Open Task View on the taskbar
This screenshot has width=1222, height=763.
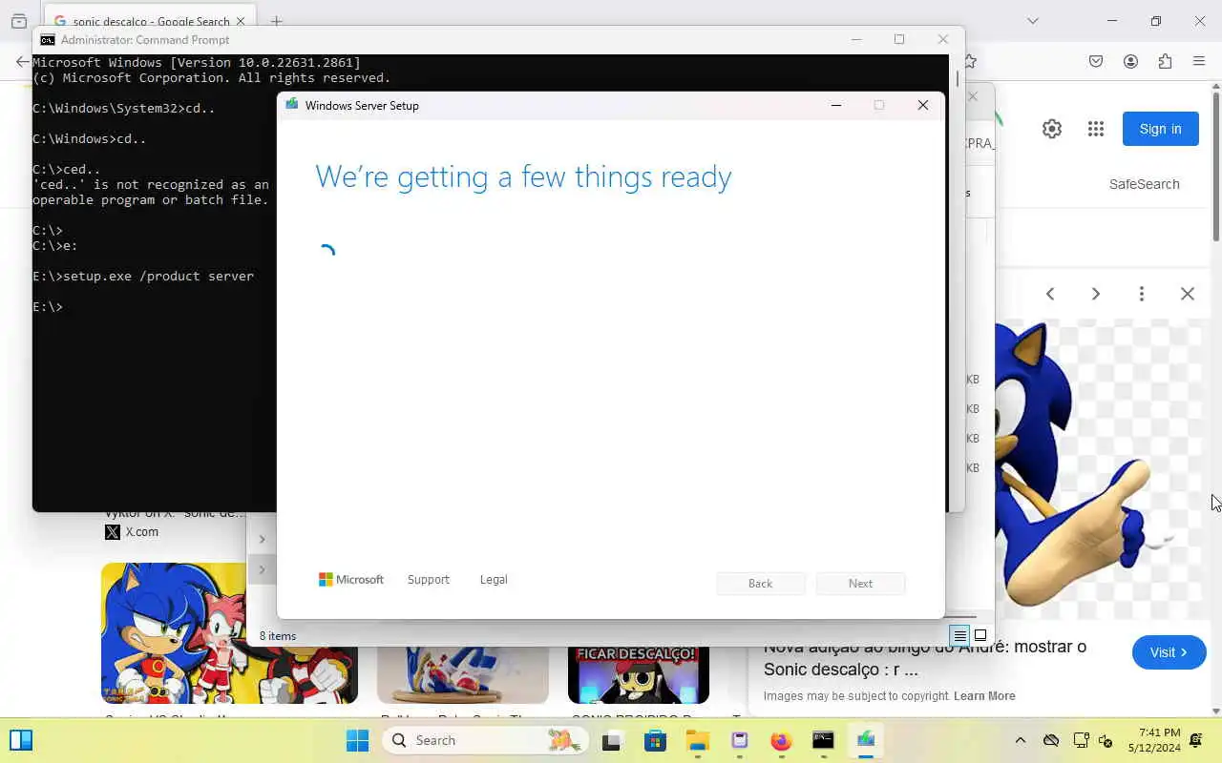pos(613,740)
